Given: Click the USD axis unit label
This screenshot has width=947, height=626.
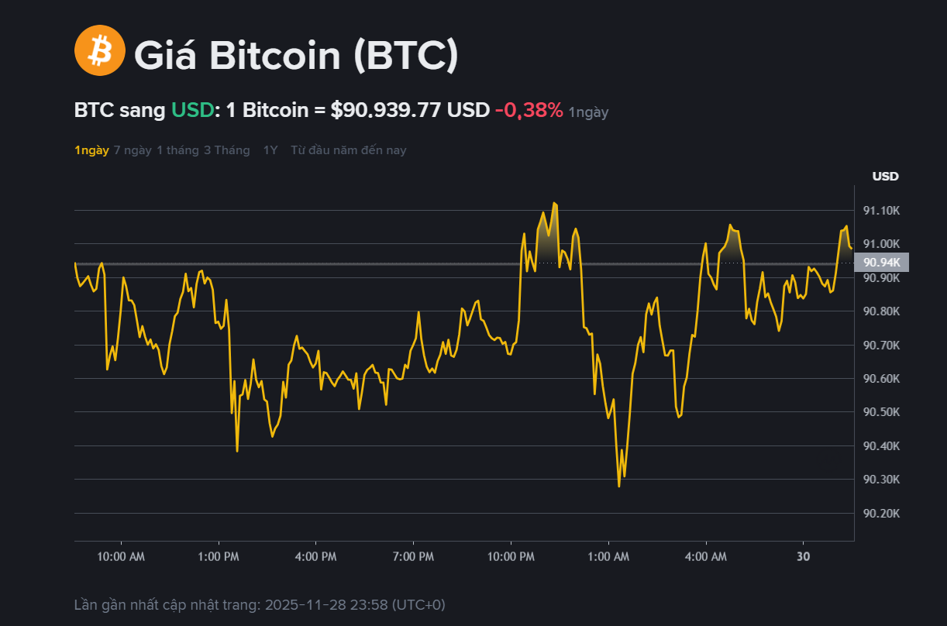Looking at the screenshot, I should click(x=885, y=177).
